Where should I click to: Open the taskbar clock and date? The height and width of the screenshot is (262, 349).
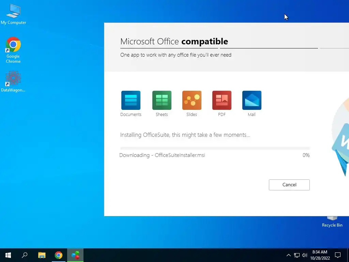click(x=320, y=255)
